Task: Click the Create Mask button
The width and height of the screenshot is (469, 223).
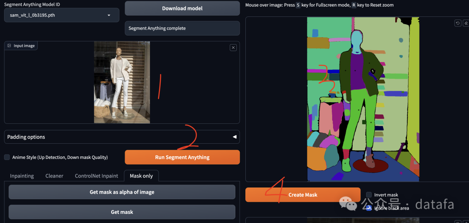Action: click(303, 195)
